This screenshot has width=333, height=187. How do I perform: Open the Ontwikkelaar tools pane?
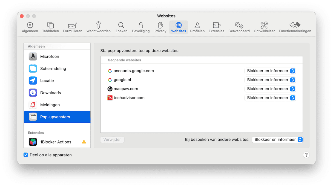point(264,27)
